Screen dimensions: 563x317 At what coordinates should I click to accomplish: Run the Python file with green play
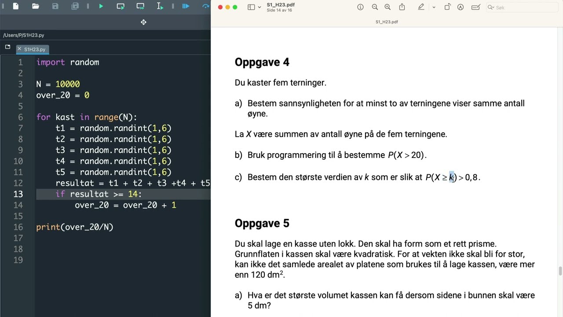tap(101, 6)
